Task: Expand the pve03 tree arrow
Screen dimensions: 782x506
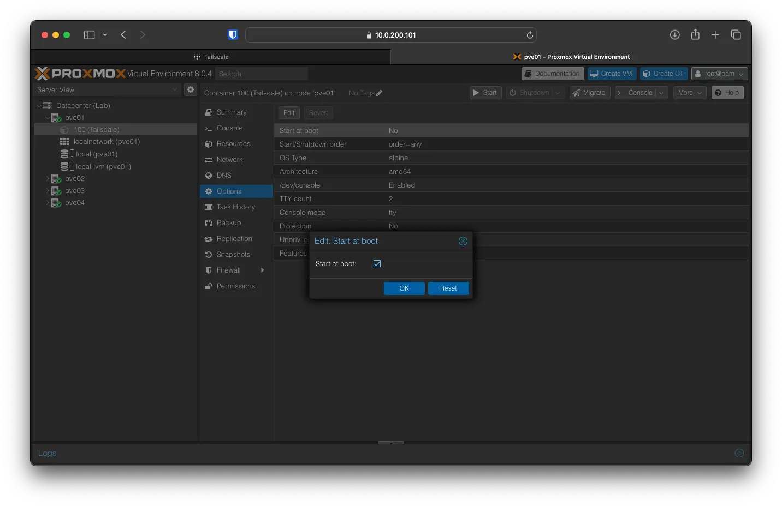Action: pos(48,190)
